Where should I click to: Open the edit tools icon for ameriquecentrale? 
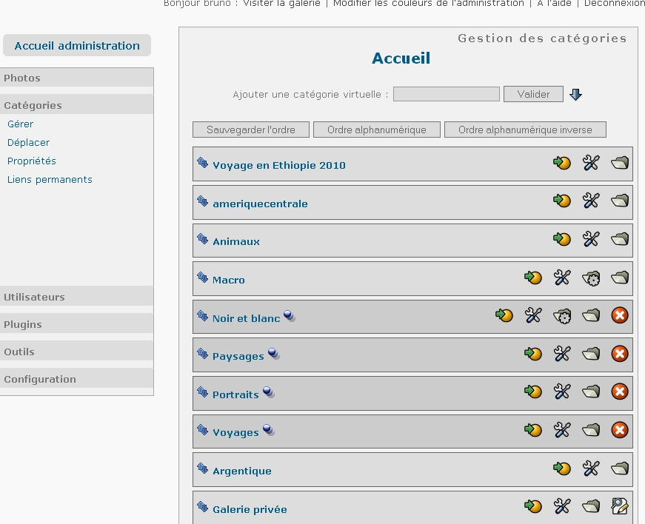(x=590, y=201)
